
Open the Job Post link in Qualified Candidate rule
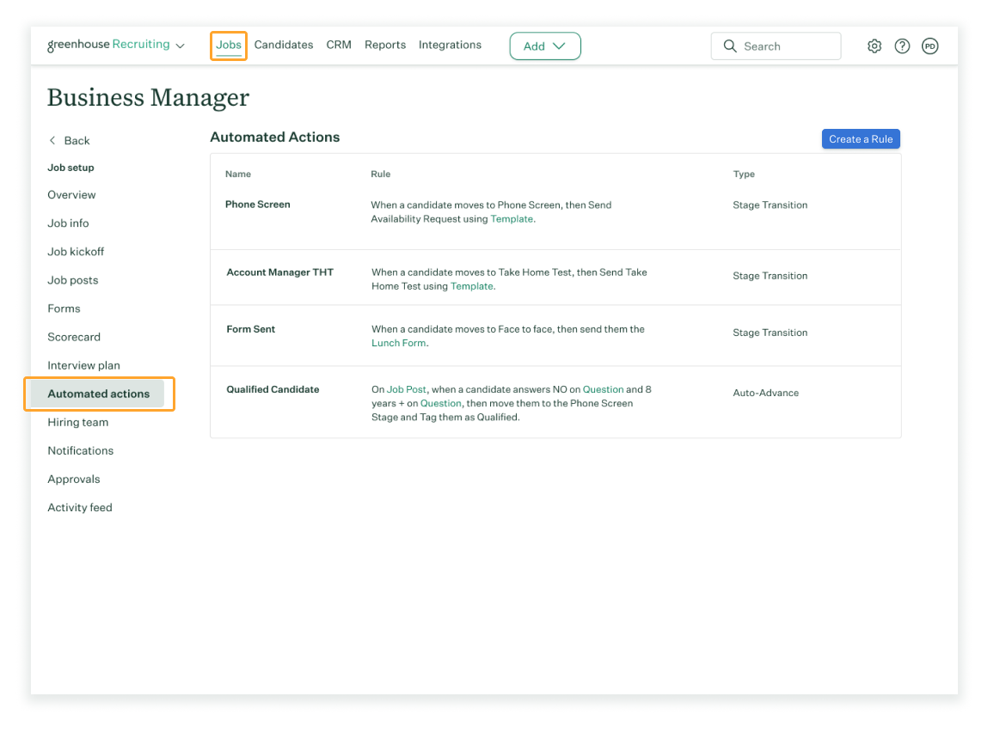tap(406, 389)
